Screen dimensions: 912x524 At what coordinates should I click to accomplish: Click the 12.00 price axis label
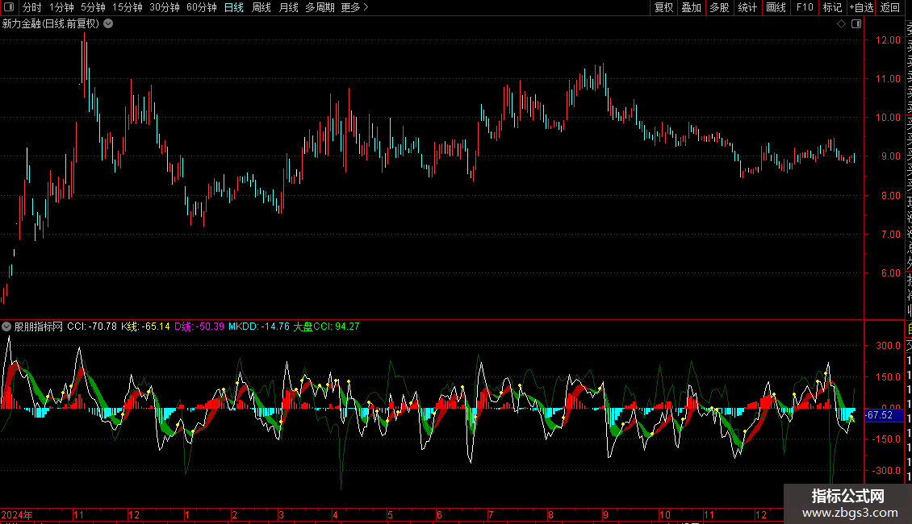click(888, 40)
